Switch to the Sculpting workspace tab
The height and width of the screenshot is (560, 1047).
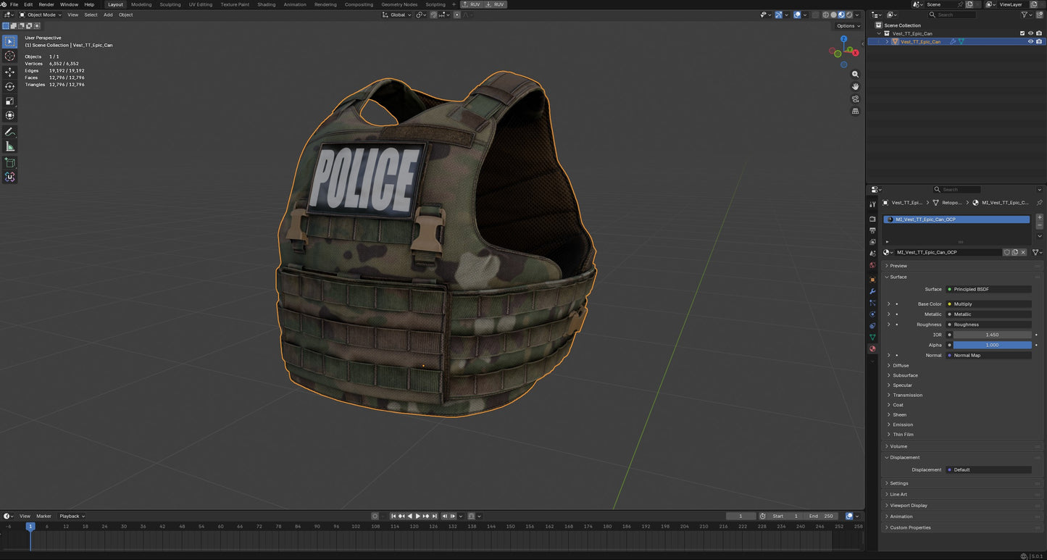coord(170,4)
